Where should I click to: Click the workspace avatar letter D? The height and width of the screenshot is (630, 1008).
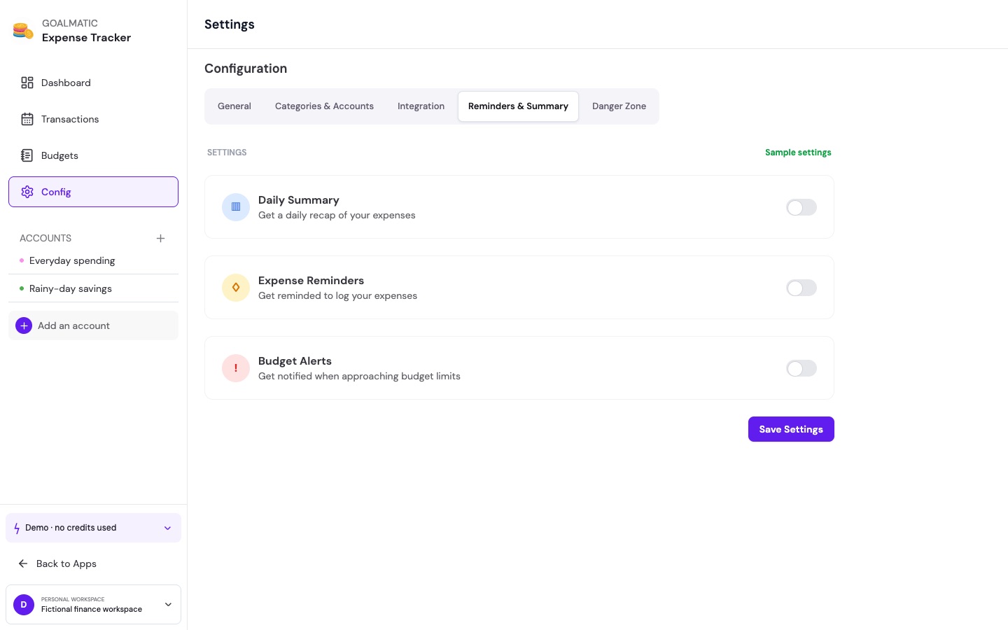[x=24, y=605]
